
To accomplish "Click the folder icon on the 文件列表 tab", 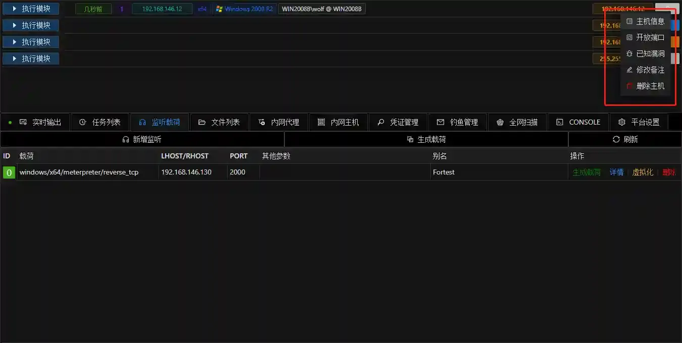I will 202,122.
